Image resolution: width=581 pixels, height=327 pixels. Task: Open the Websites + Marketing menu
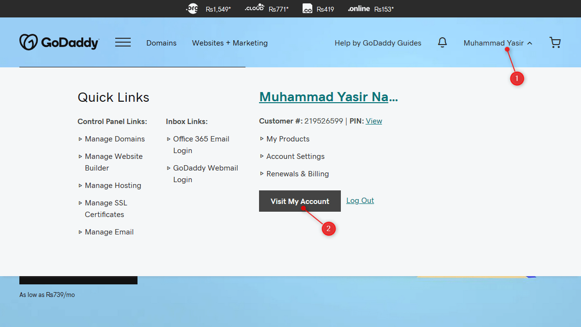tap(229, 43)
